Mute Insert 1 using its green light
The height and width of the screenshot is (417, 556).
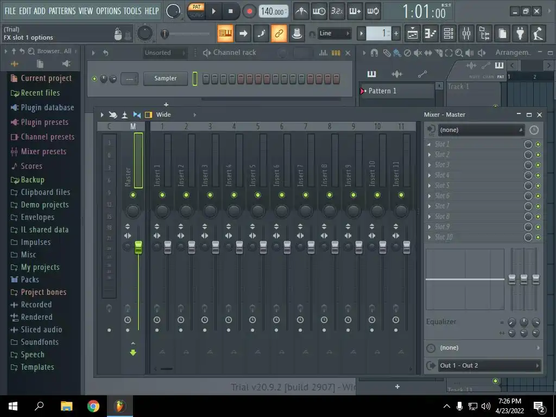tap(162, 195)
